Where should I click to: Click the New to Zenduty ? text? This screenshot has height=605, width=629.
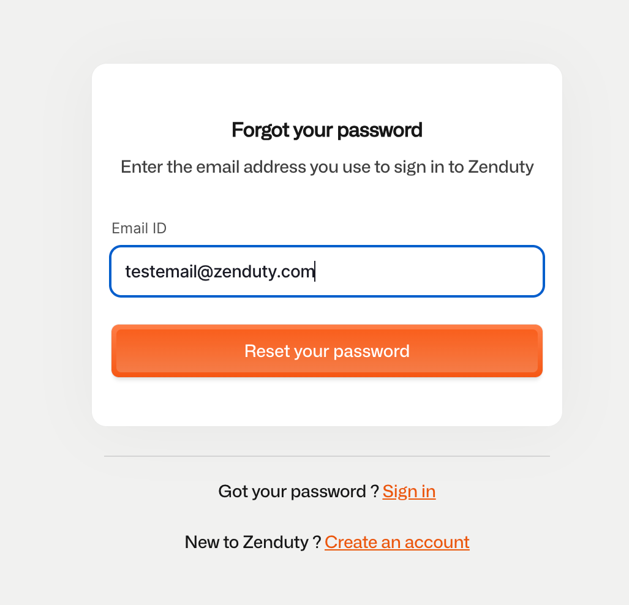pos(253,543)
